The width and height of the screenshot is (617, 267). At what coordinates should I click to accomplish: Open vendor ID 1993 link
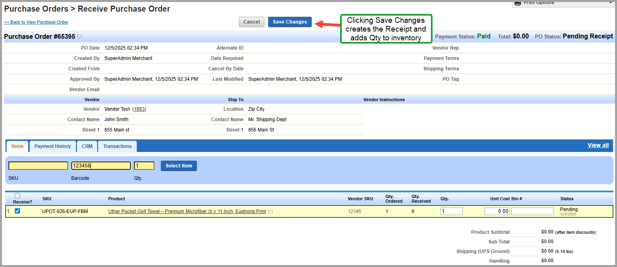pos(139,109)
